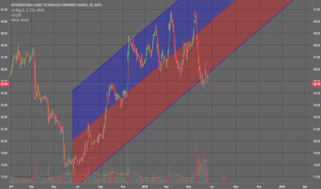The width and height of the screenshot is (321, 189).
Task: Select the Vol (20) indicator label
Action: pos(16,15)
